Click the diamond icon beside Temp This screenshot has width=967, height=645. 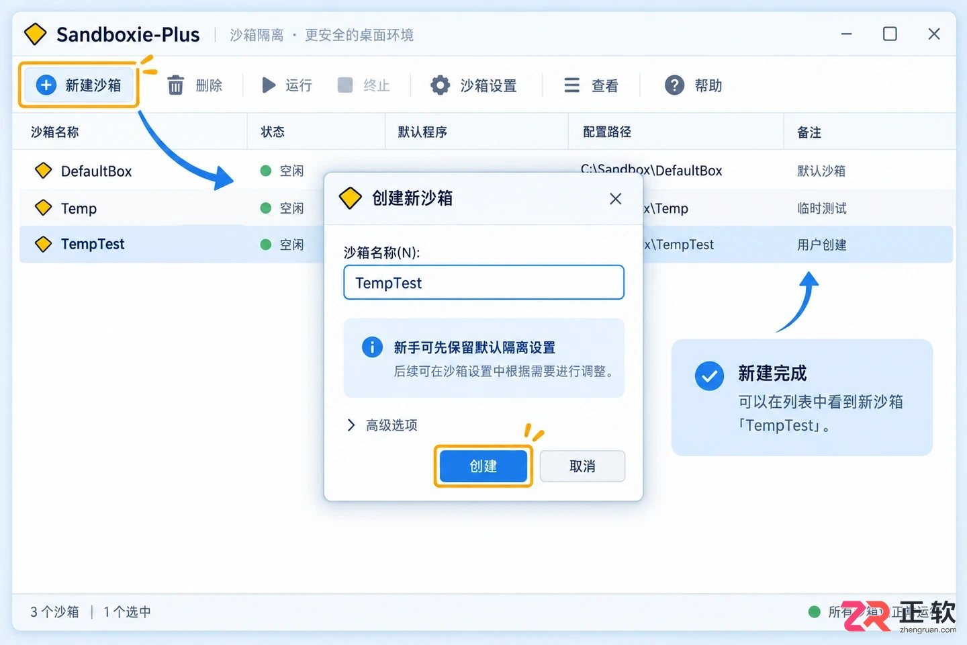click(44, 208)
